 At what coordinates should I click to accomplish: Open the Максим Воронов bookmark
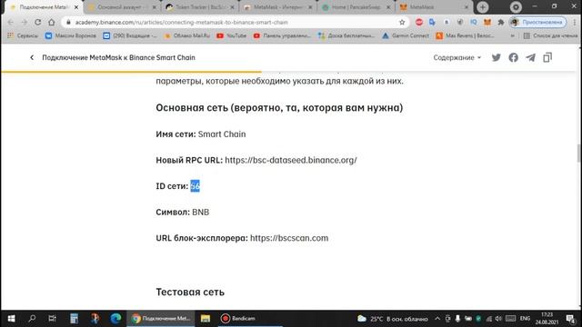tap(71, 35)
